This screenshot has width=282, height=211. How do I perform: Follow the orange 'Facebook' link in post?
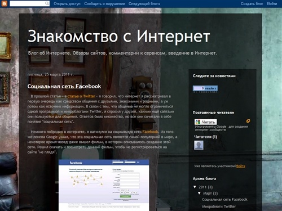pos(150,132)
